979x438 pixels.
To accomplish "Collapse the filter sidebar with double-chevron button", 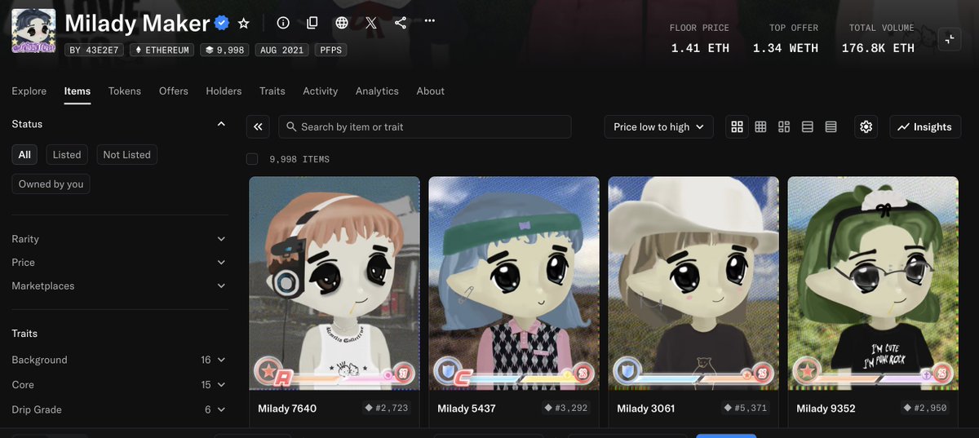I will pyautogui.click(x=258, y=126).
